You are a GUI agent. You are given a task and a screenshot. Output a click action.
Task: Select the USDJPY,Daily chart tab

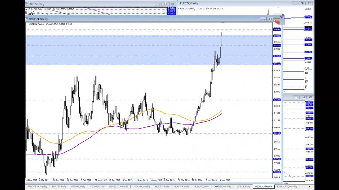coord(78,187)
